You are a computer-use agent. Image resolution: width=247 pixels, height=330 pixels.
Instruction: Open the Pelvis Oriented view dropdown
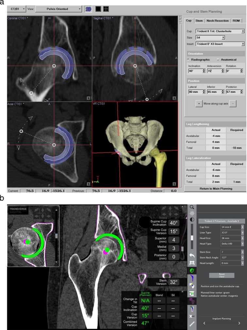(59, 9)
